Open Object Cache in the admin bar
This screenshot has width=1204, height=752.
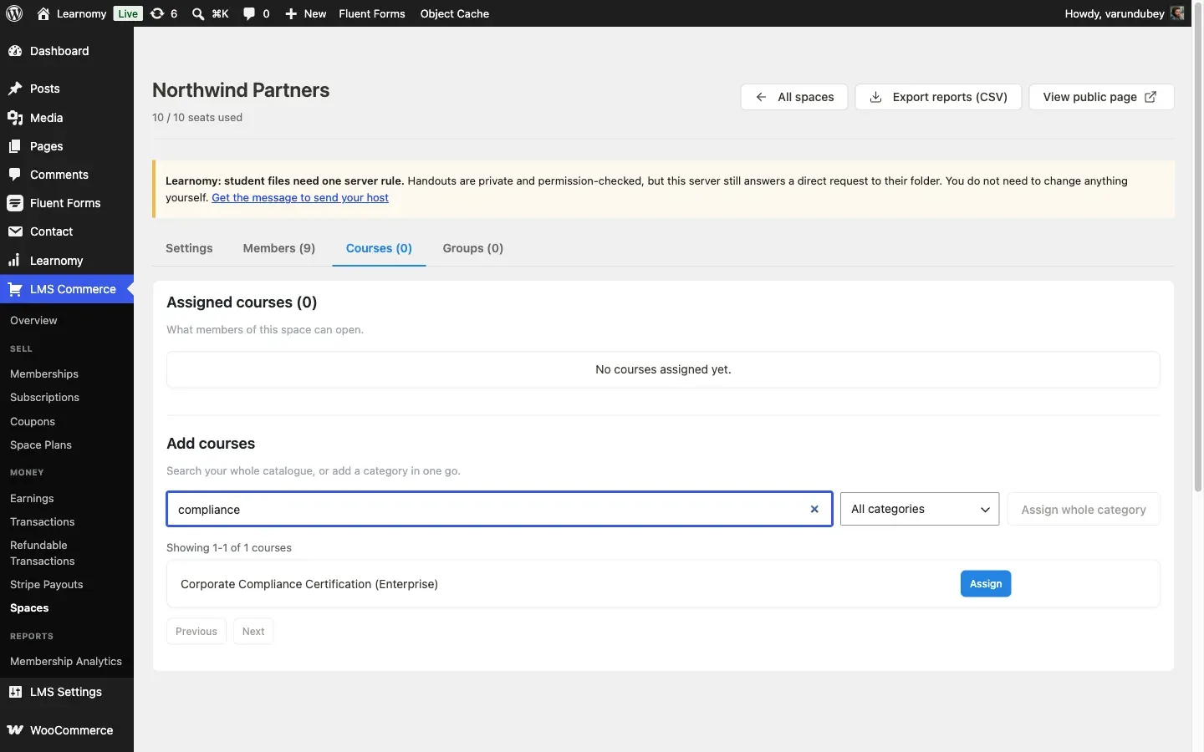click(x=455, y=13)
